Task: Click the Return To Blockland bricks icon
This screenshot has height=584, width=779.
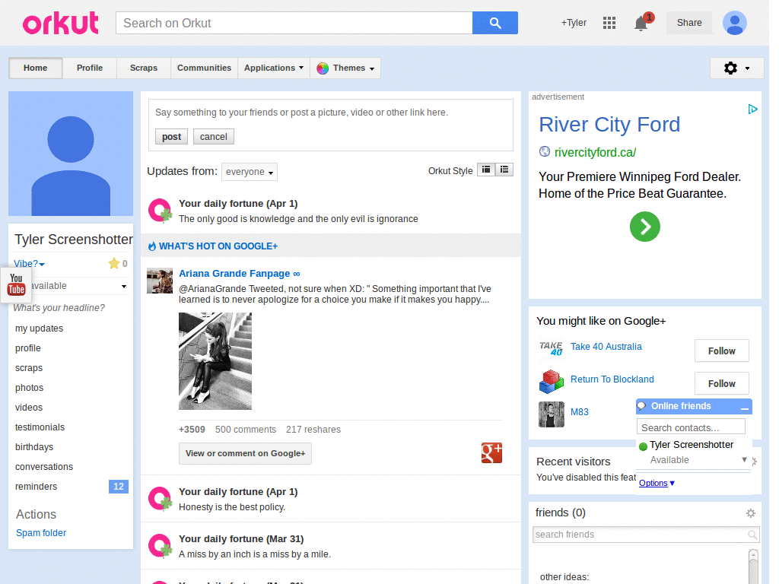Action: [x=551, y=382]
